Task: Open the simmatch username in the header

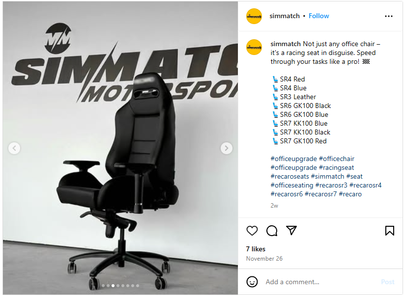Action: pyautogui.click(x=285, y=16)
